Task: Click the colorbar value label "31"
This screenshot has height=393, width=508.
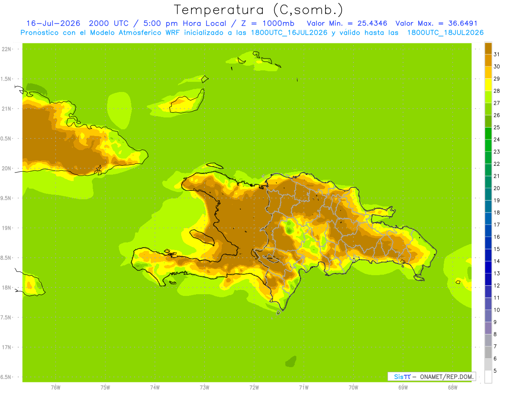Action: [497, 54]
